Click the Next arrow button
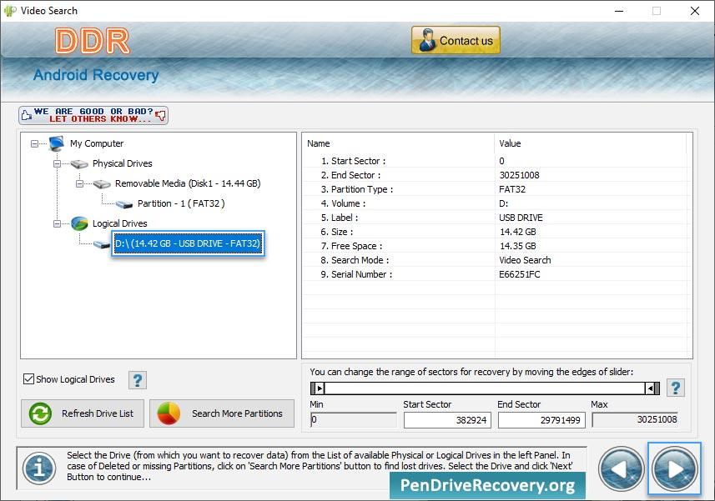This screenshot has height=501, width=715. click(x=675, y=468)
